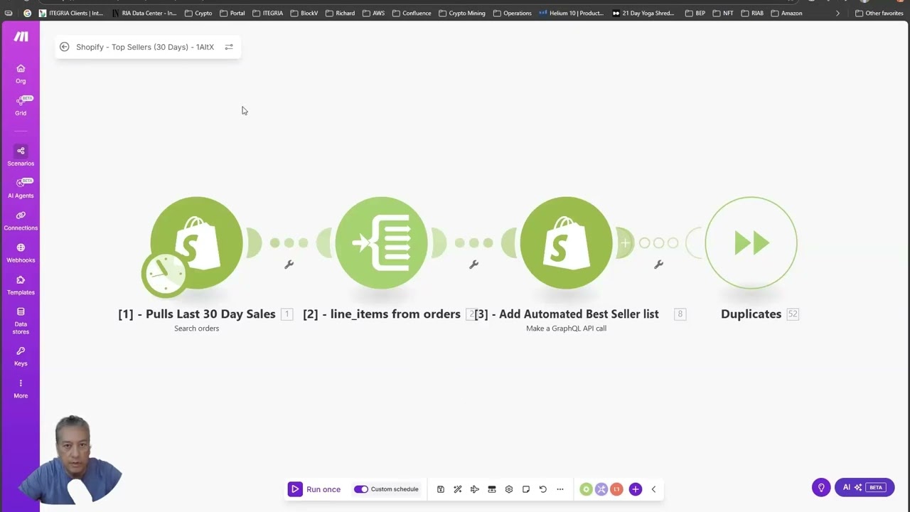
Task: Click the line_items from orders label
Action: (x=382, y=314)
